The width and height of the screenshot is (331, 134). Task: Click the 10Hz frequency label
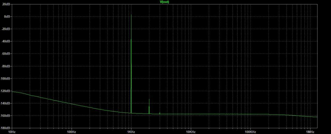[x=12, y=132]
